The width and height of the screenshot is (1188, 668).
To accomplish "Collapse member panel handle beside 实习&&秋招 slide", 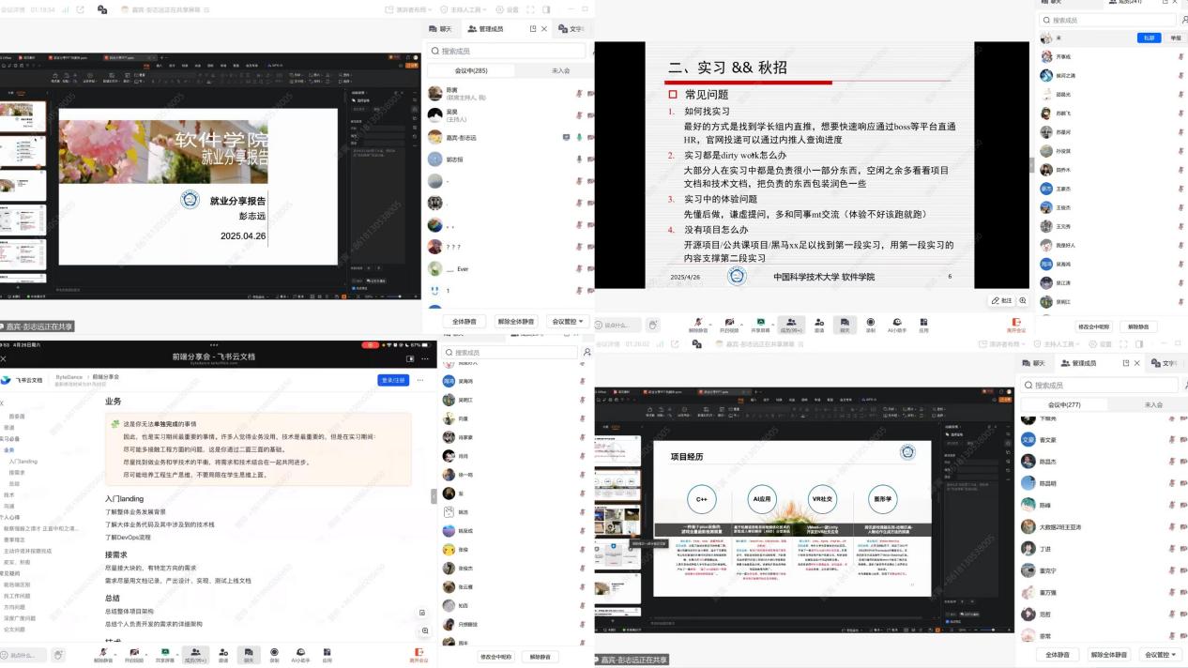I will 1032,166.
